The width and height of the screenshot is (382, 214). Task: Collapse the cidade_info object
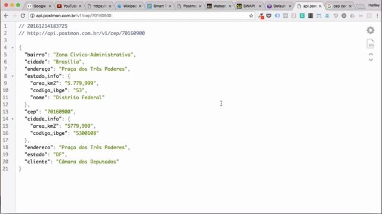[x=13, y=119]
